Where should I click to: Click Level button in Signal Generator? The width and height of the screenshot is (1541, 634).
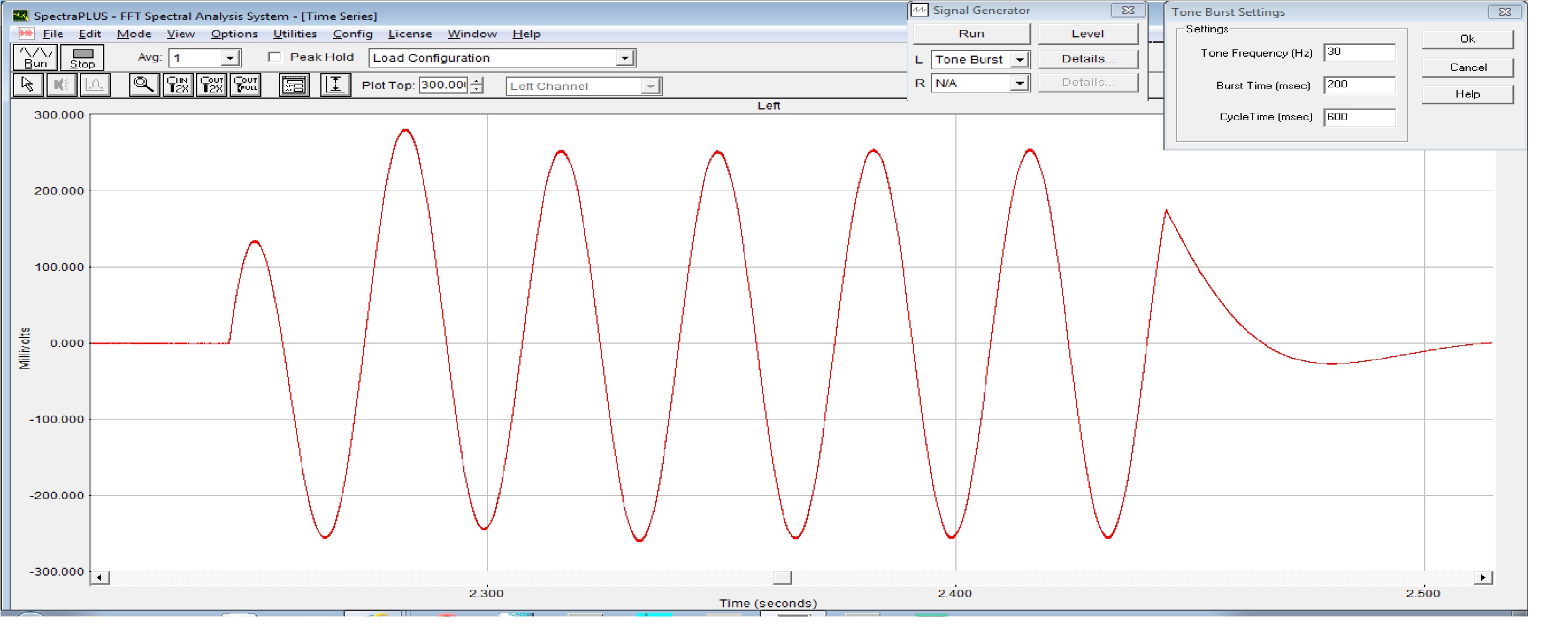point(1087,34)
